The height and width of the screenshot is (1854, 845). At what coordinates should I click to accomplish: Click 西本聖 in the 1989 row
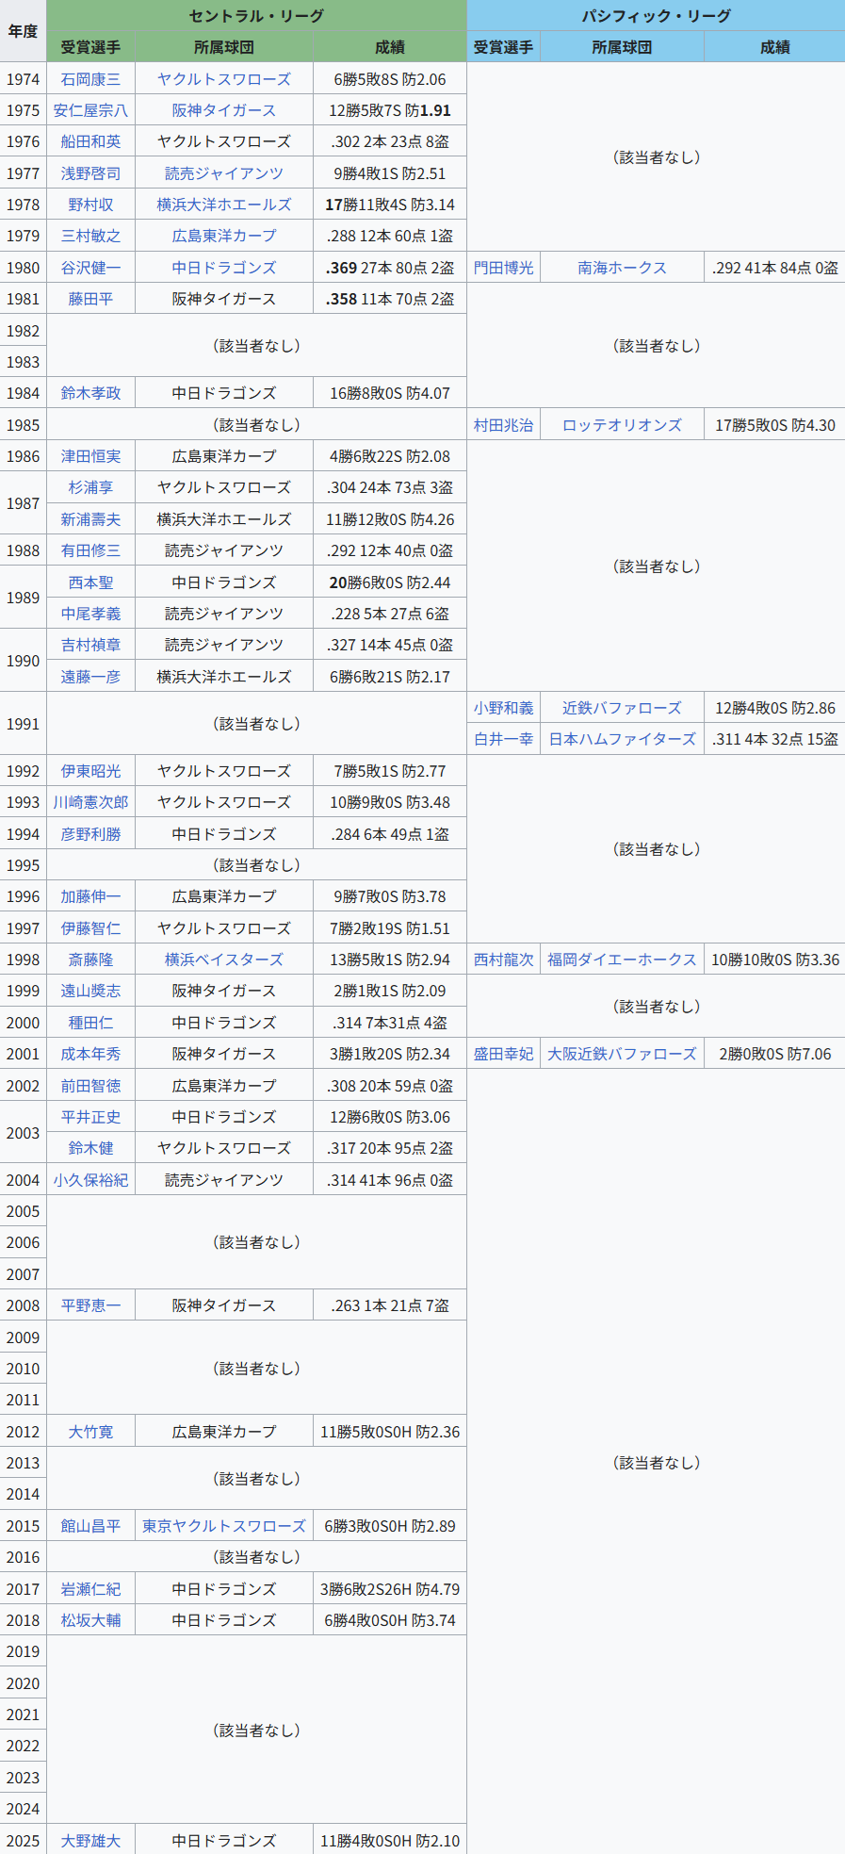90,582
